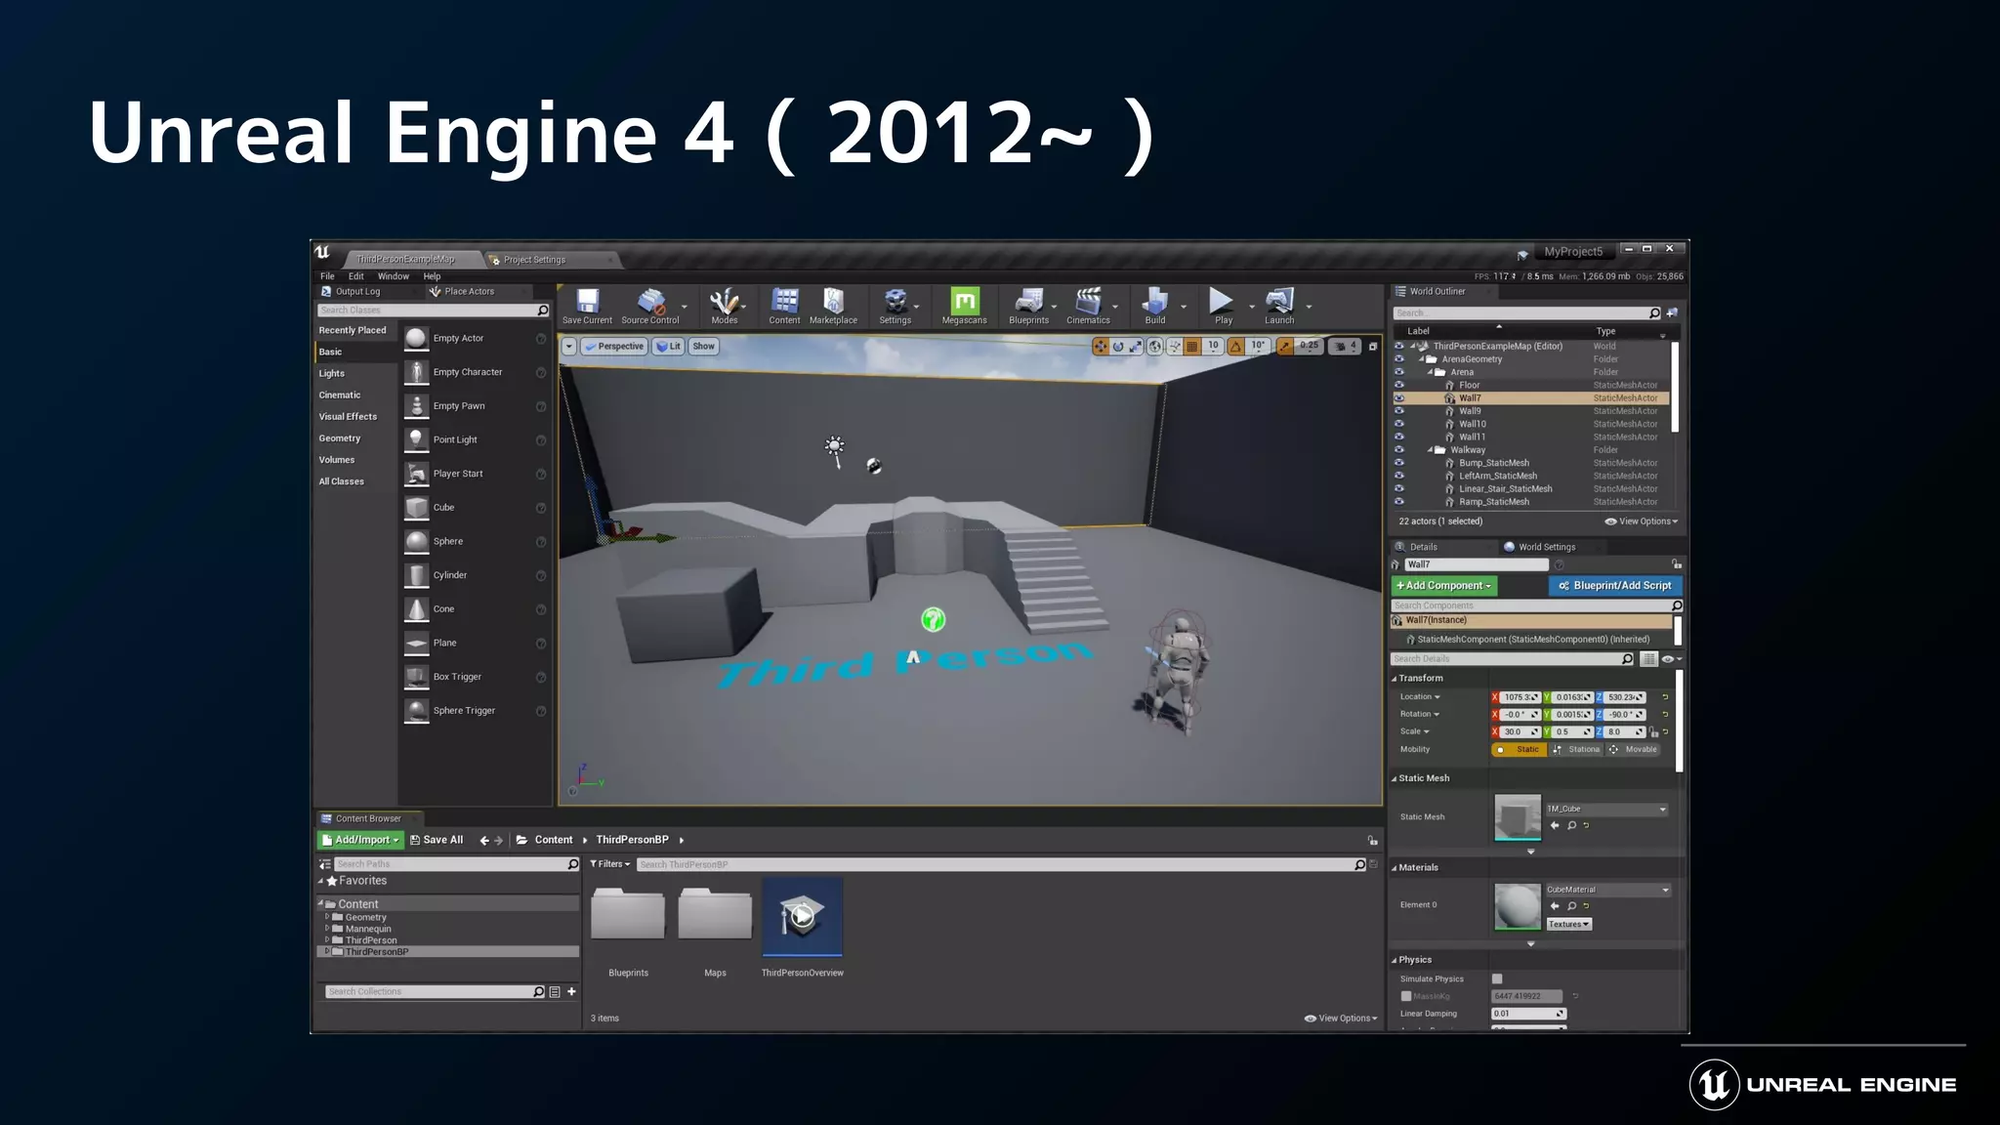Toggle sources panel in Content Browser
The height and width of the screenshot is (1125, 2000).
click(325, 864)
